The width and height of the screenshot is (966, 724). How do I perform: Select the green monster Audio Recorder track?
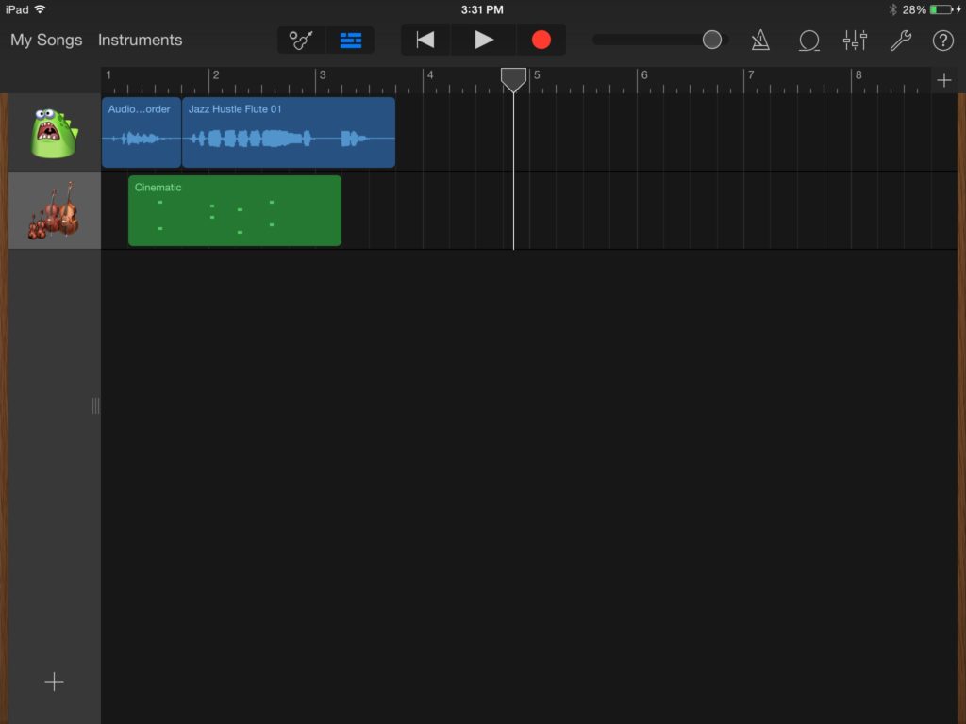click(x=54, y=132)
